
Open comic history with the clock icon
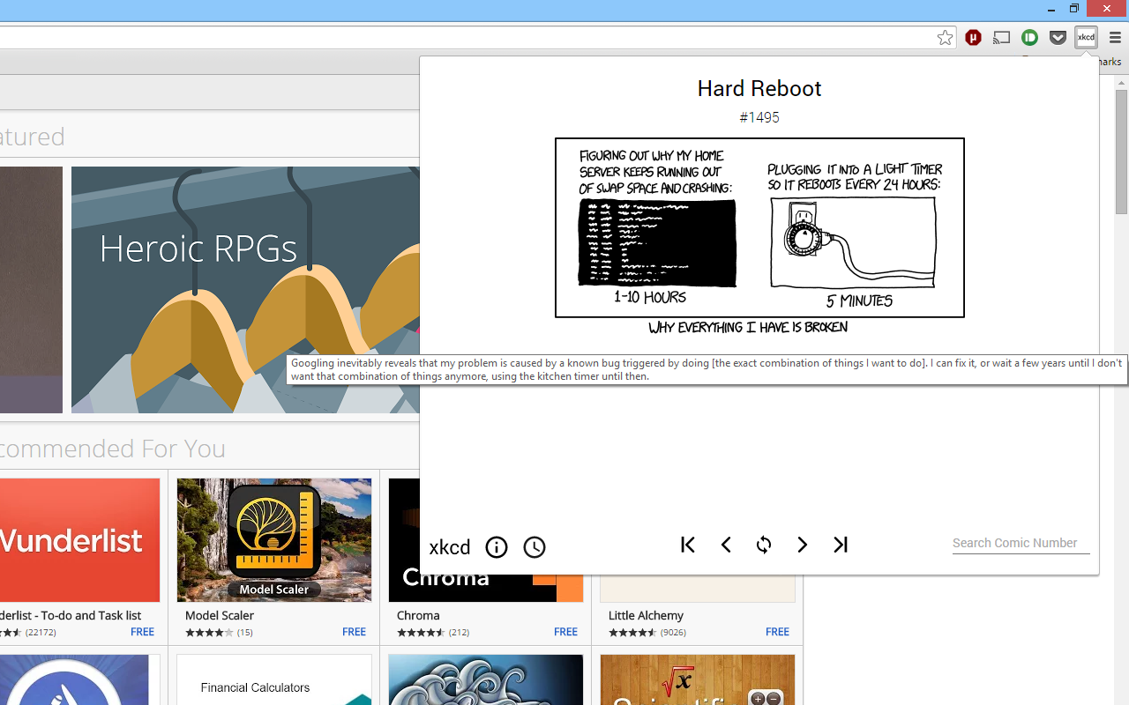[x=535, y=547]
